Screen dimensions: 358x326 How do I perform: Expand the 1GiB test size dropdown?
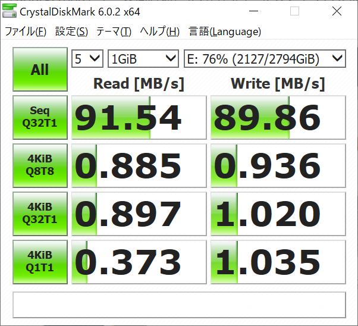[143, 59]
